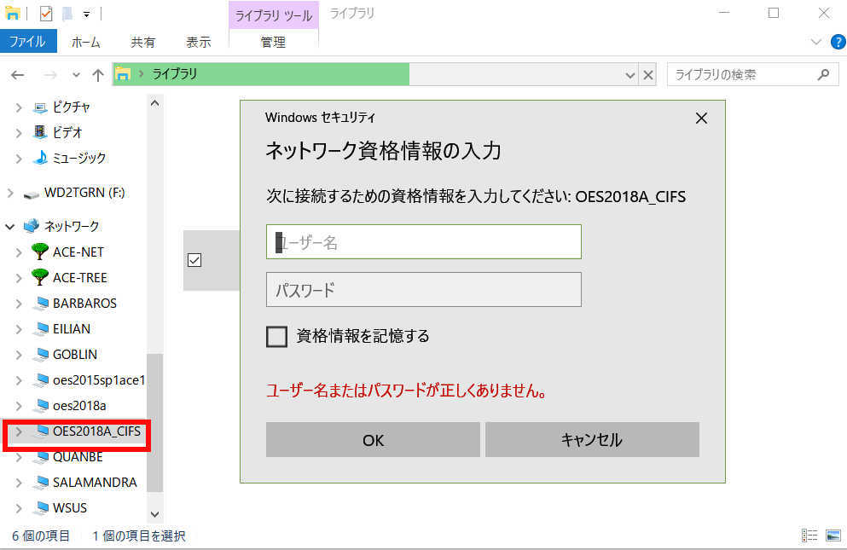The width and height of the screenshot is (847, 550).
Task: Click the password (パスワード) input field
Action: (x=423, y=290)
